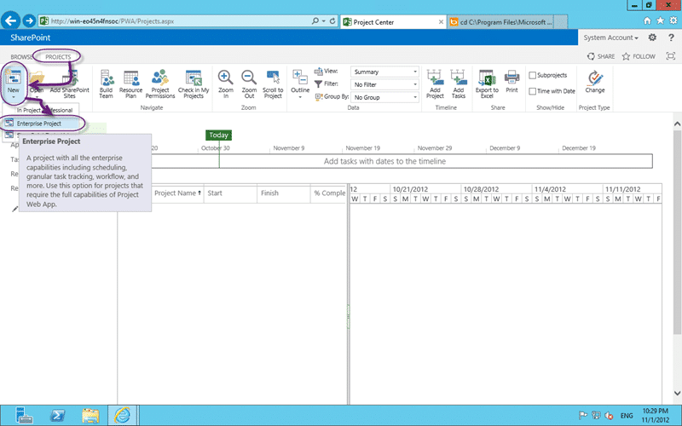Viewport: 682px width, 426px height.
Task: Enable the Subprojects checkbox
Action: pos(532,75)
